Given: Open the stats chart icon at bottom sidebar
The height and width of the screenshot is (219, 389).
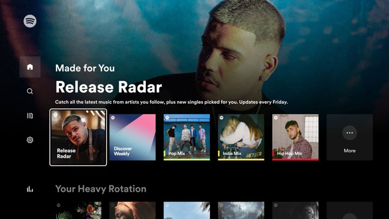Looking at the screenshot, I should 30,189.
